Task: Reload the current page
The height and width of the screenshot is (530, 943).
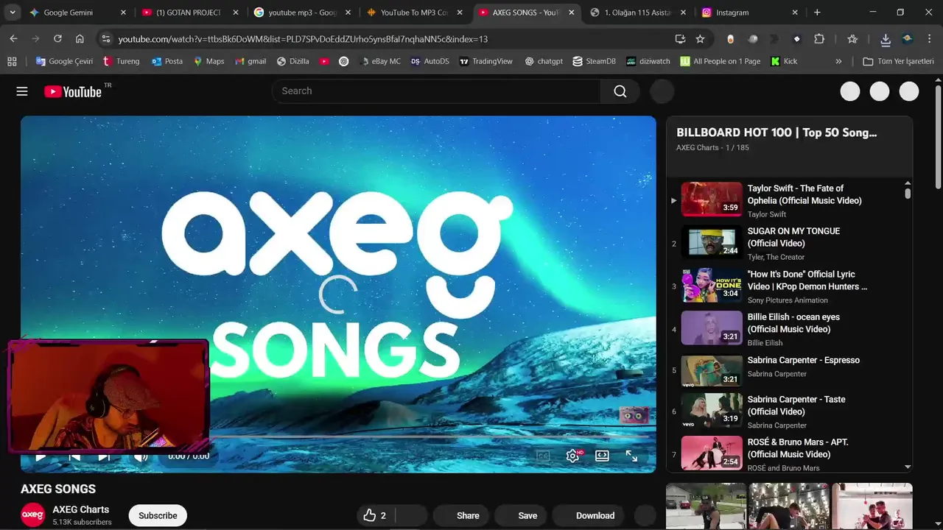Action: [57, 39]
